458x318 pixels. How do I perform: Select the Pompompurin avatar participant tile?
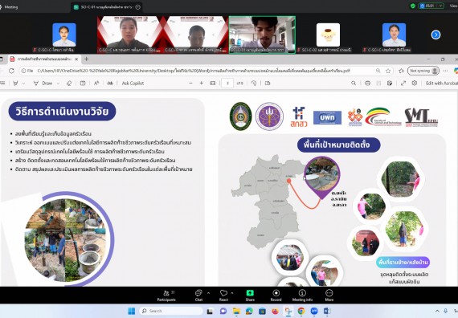328,35
